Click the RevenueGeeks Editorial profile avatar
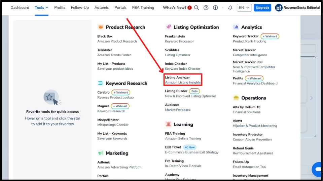This screenshot has height=181, width=323. [x=279, y=8]
